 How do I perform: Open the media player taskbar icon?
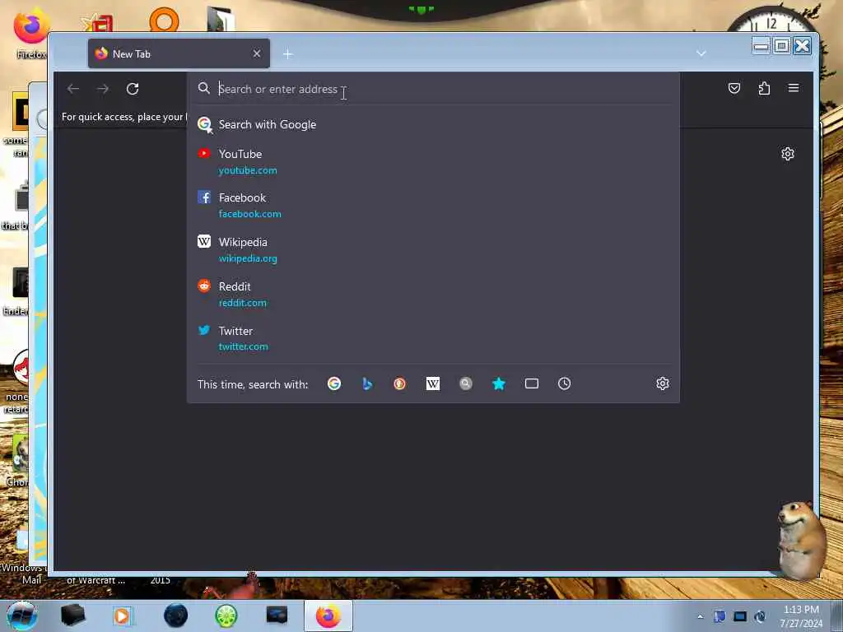tap(123, 616)
